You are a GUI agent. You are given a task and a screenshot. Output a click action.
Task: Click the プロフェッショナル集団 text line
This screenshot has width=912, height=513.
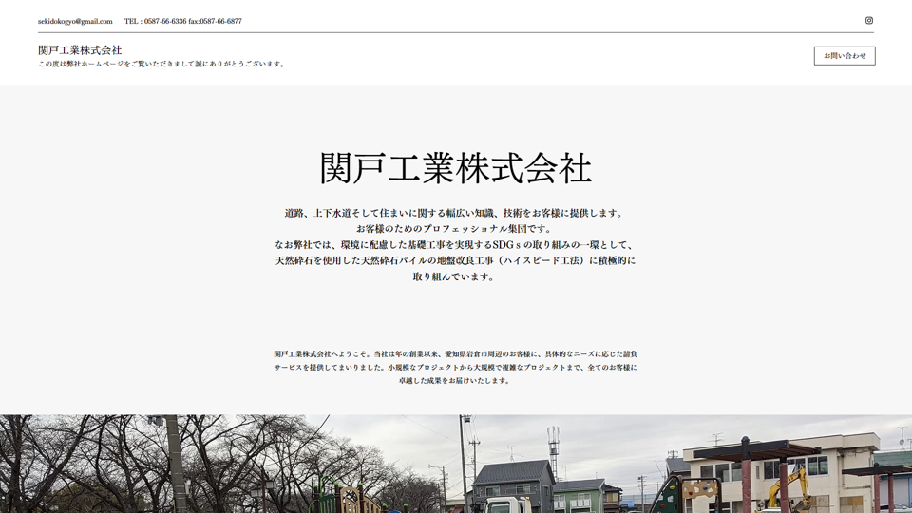[456, 229]
